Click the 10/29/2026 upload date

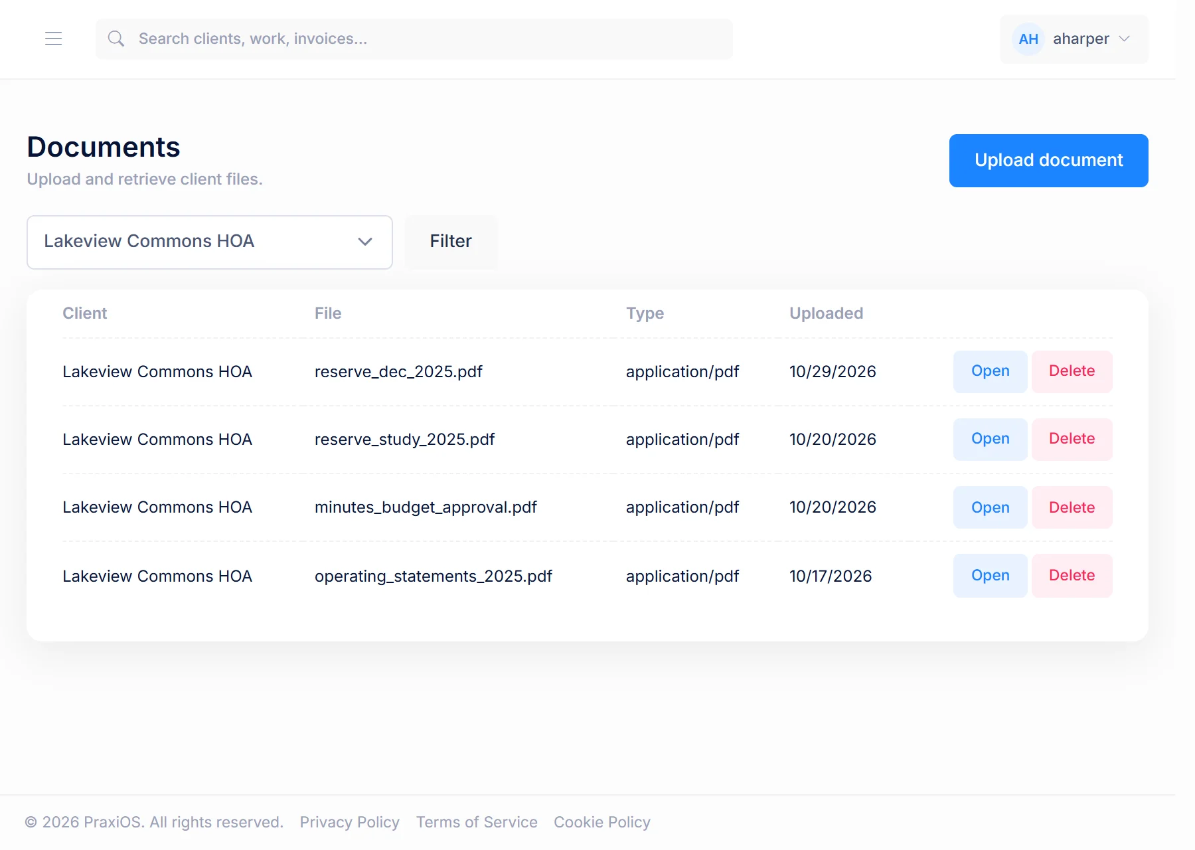click(x=833, y=372)
